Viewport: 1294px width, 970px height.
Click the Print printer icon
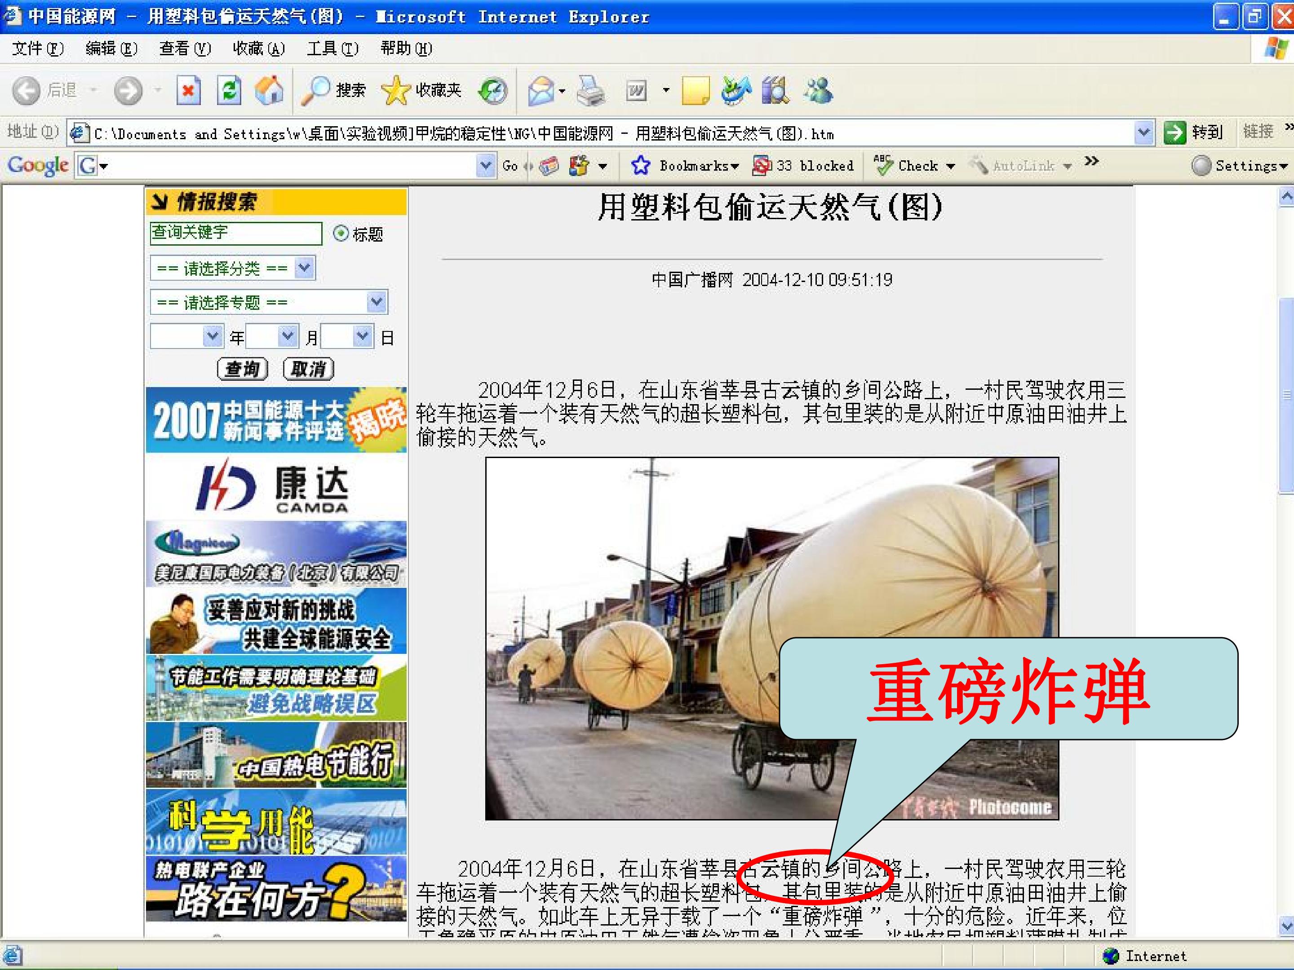(x=591, y=91)
